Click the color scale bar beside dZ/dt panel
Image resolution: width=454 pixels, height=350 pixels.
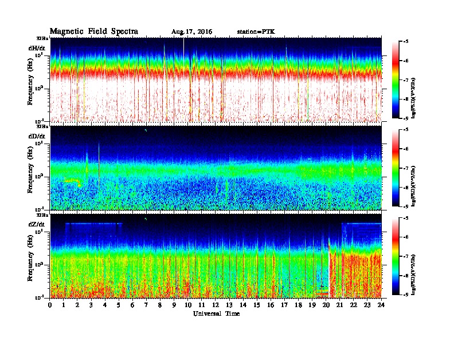point(395,256)
